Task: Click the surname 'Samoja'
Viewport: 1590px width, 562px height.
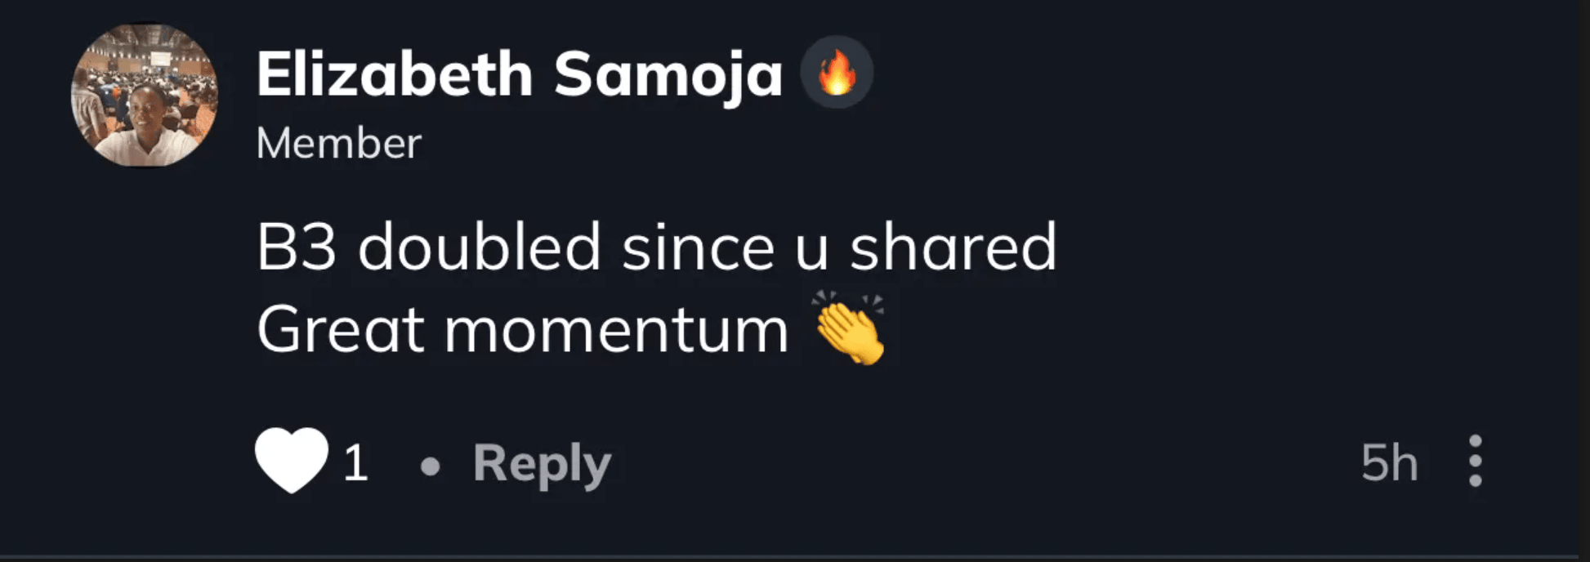Action: pyautogui.click(x=668, y=74)
